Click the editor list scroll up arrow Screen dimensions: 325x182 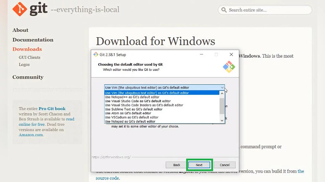[222, 93]
